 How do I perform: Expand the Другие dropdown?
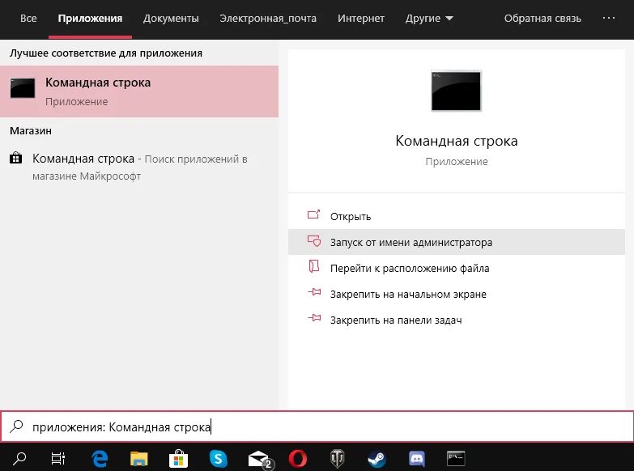(429, 19)
